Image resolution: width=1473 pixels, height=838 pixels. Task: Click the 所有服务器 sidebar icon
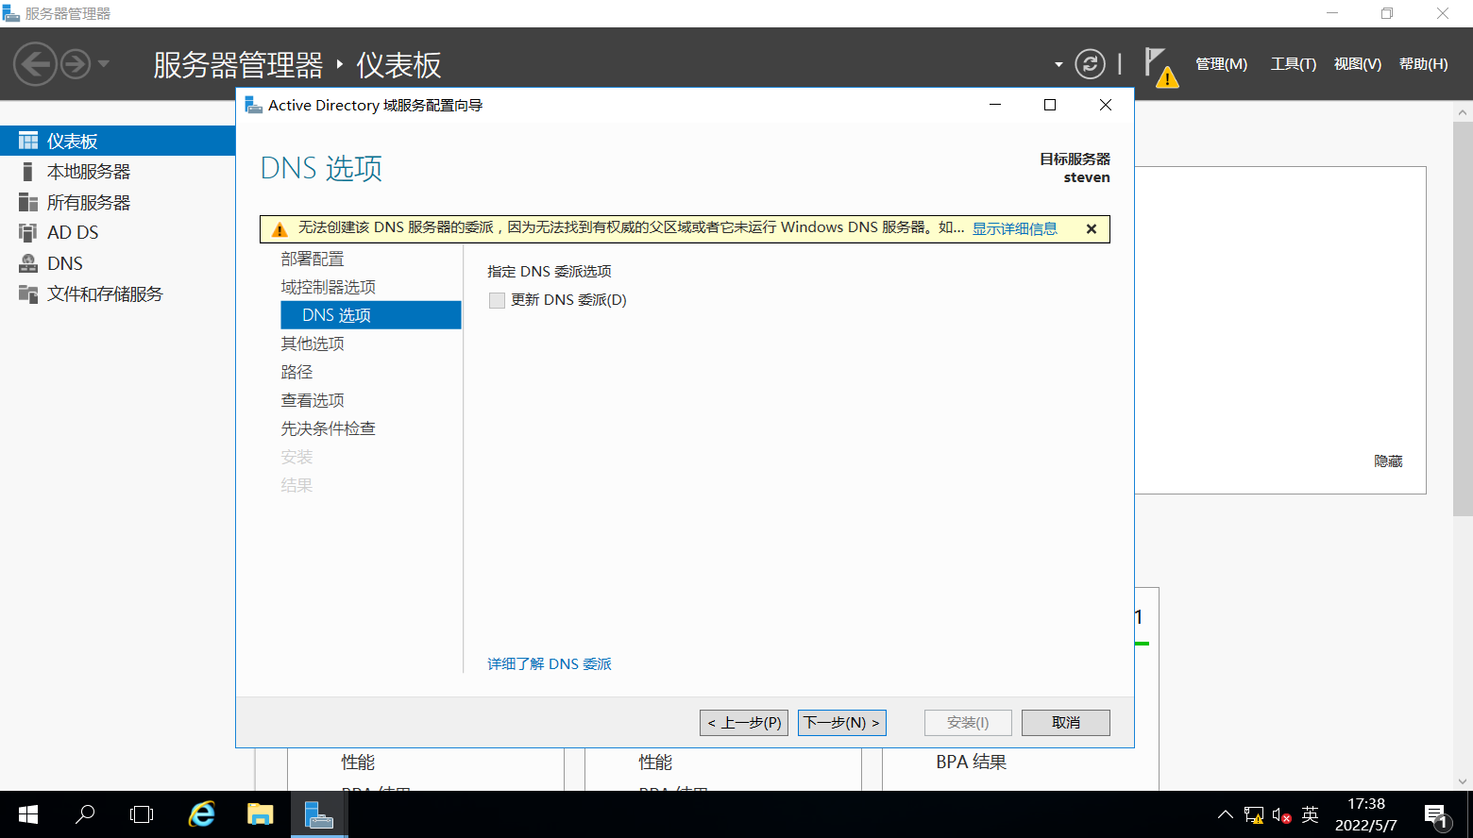pyautogui.click(x=28, y=202)
